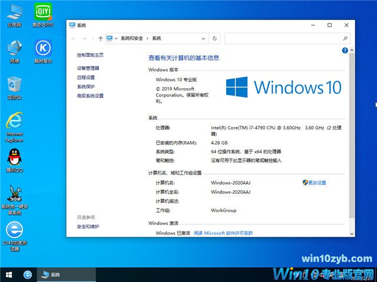377x282 pixels.
Task: Click the taskbar browser icon
Action: click(28, 274)
